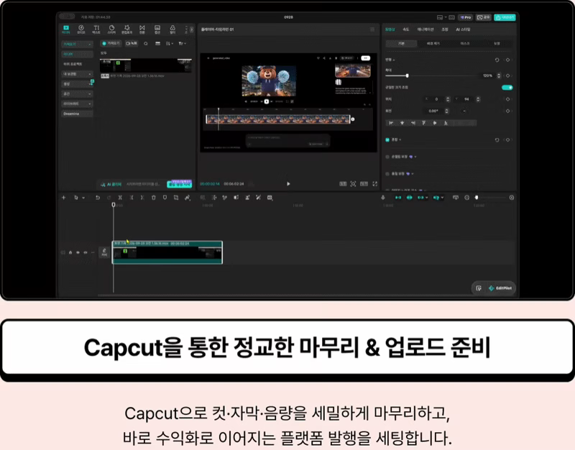Open the Text (TI) tool icon
Image resolution: width=575 pixels, height=450 pixels.
point(96,29)
